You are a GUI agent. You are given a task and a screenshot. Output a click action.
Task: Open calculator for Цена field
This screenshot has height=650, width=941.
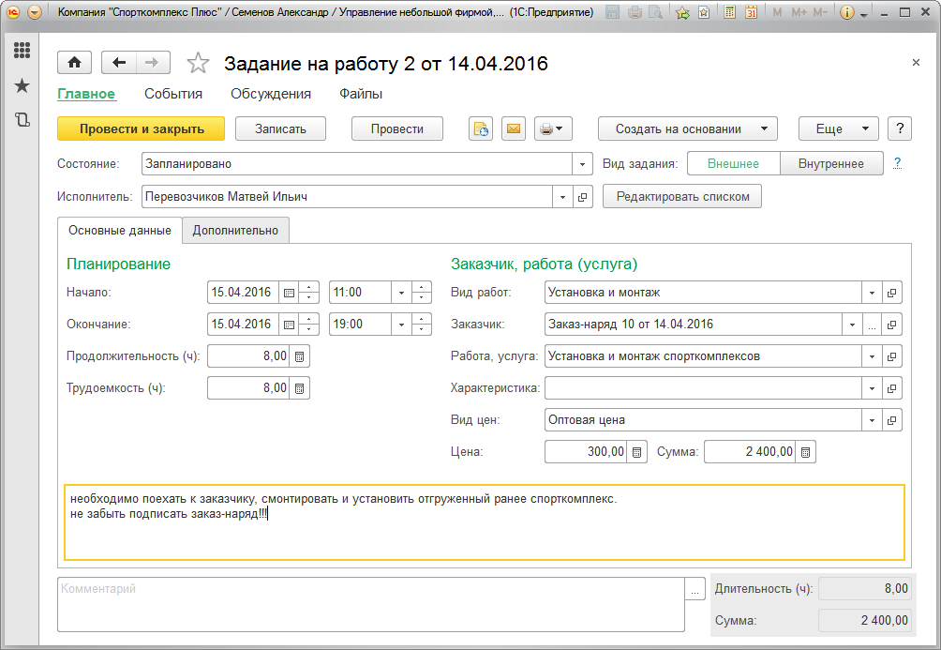(x=636, y=452)
